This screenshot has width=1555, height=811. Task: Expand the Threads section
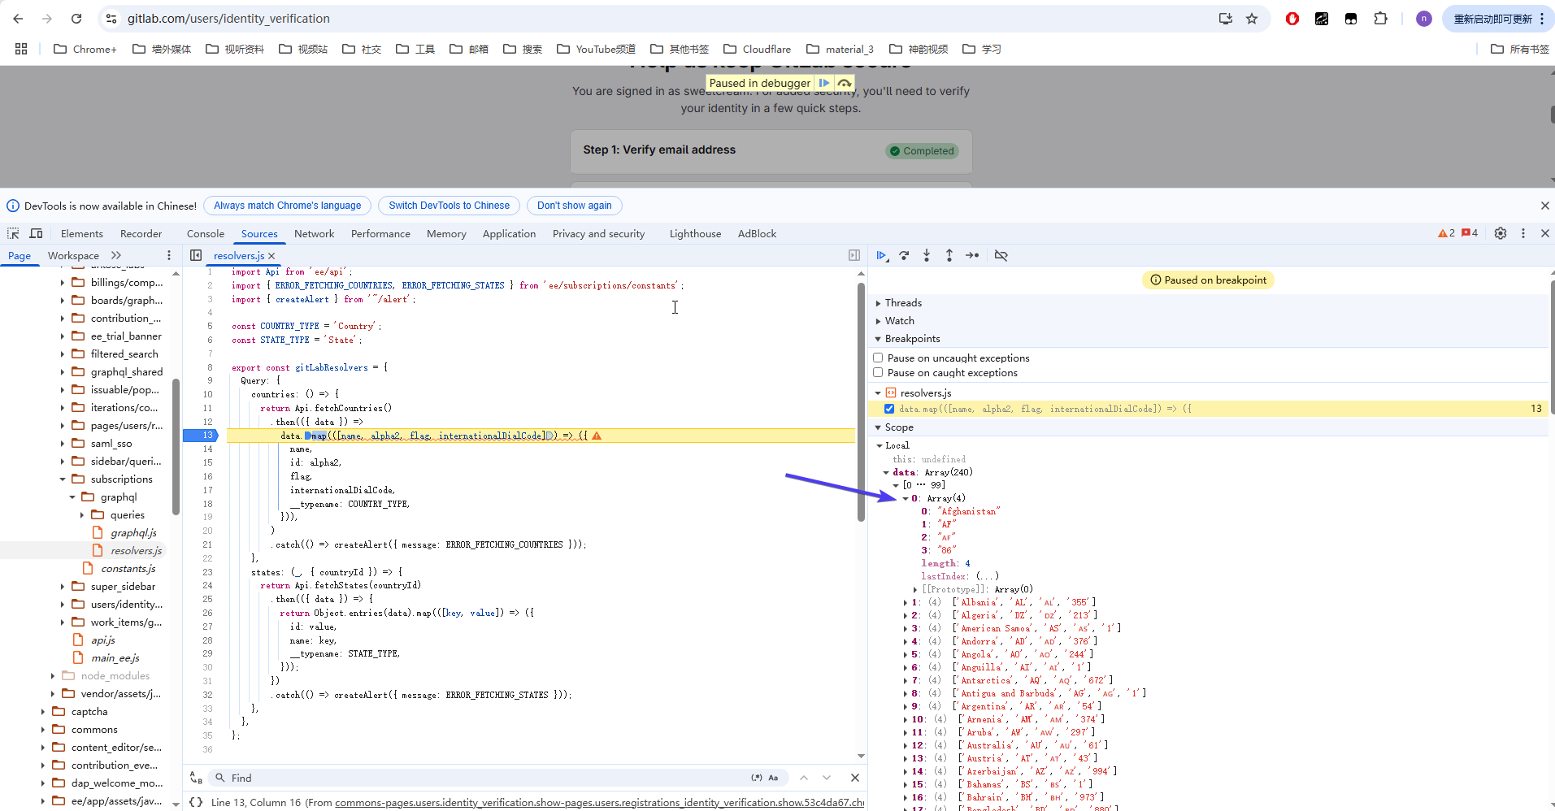click(x=878, y=303)
